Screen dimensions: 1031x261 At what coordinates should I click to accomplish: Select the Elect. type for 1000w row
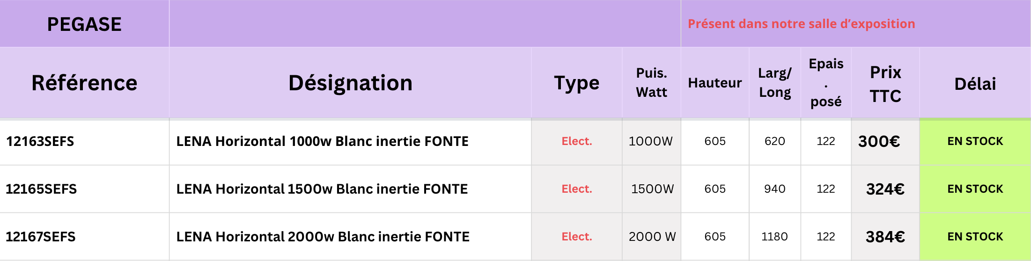(576, 141)
